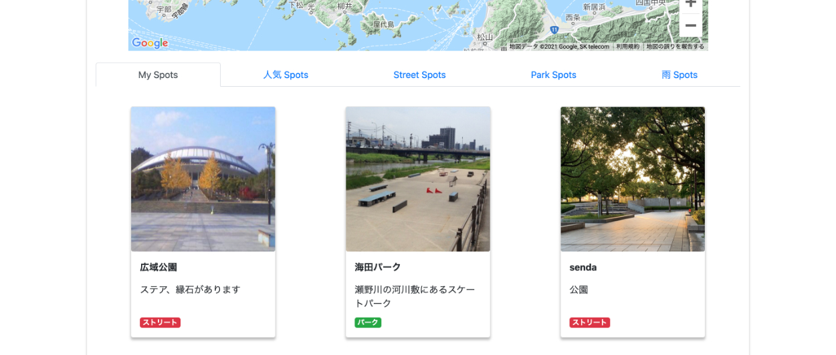This screenshot has width=836, height=355.
Task: Click ストリート badge on senda card
Action: pyautogui.click(x=589, y=322)
